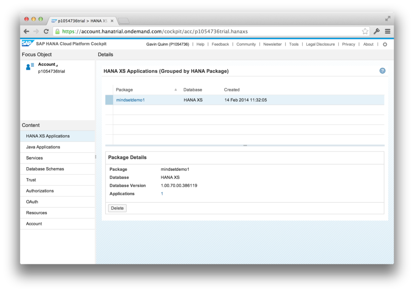
Task: Click the Database Version value 1.00.70.00.386119
Action: tap(179, 185)
